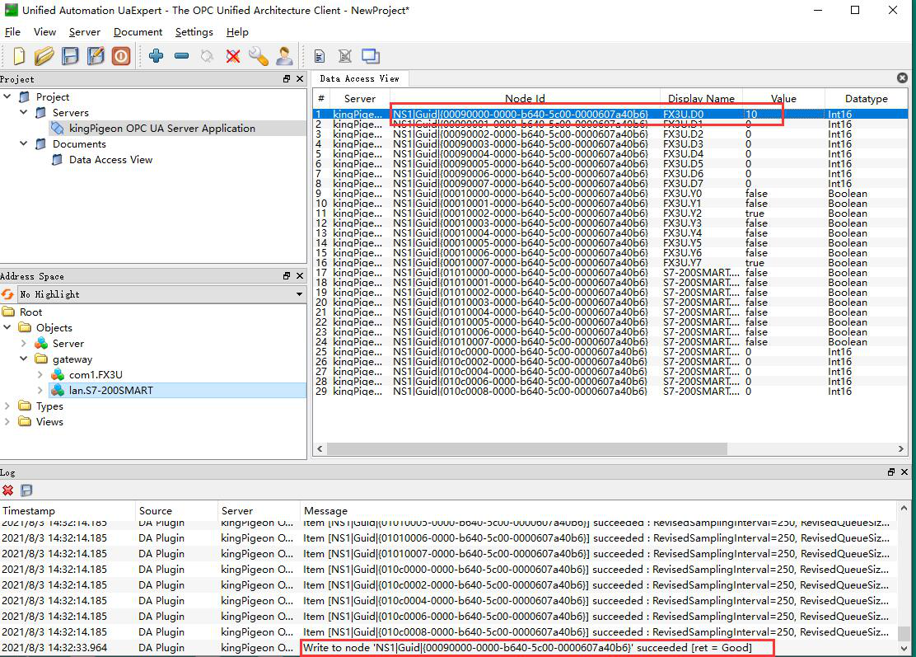Expand the com1.FX3U node
This screenshot has height=657, width=916.
40,375
